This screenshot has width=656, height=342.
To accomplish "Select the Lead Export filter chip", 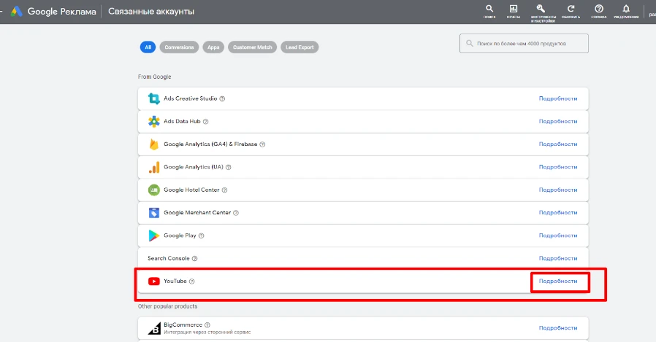I will (x=300, y=47).
